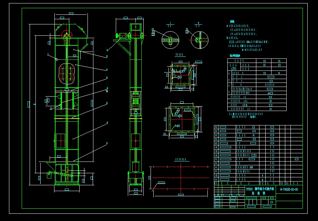This screenshot has height=221, width=318.
Task: Select the lower square casing section view
Action: click(x=182, y=119)
